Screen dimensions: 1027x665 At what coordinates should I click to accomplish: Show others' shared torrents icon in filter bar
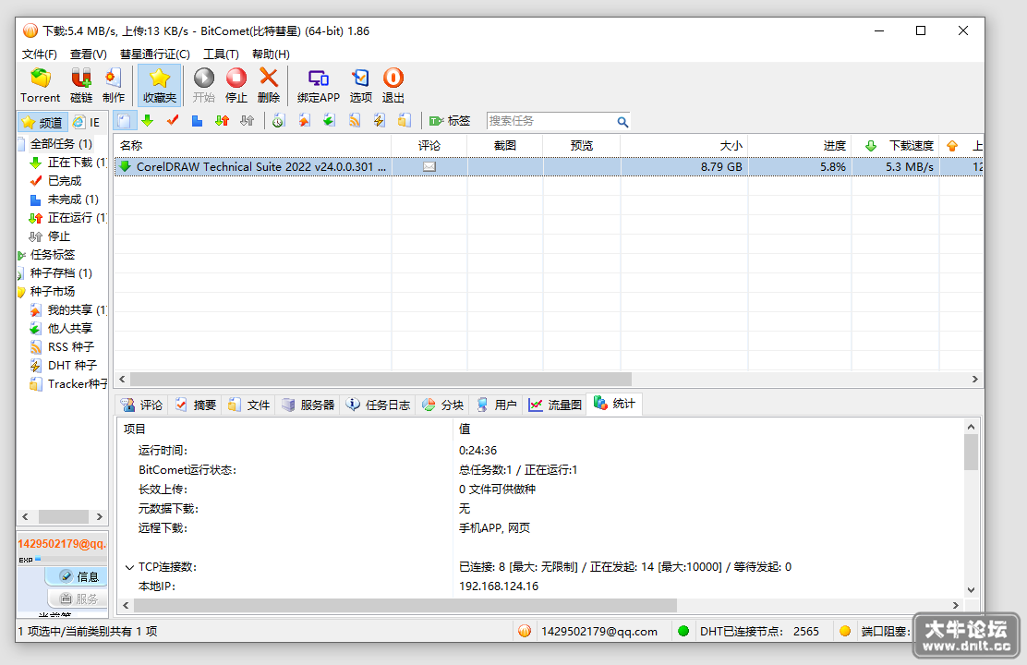click(x=329, y=121)
